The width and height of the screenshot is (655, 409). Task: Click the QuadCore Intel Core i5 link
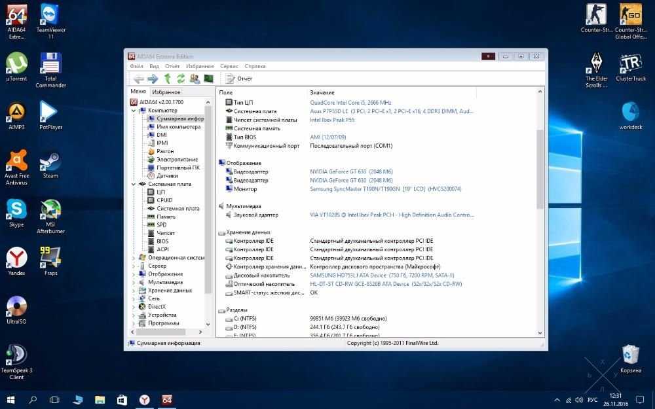[350, 103]
